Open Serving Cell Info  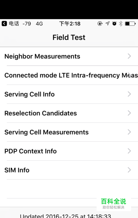tap(69, 94)
